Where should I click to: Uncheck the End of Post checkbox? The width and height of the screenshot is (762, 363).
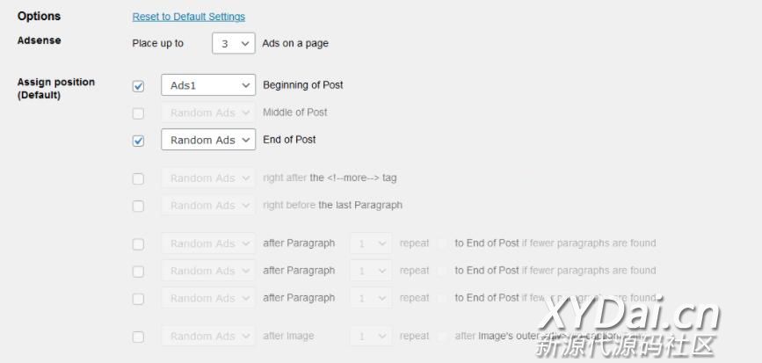[x=138, y=141]
